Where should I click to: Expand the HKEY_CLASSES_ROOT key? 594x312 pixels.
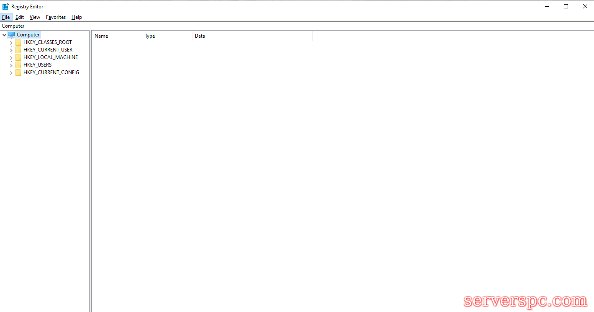(x=11, y=42)
